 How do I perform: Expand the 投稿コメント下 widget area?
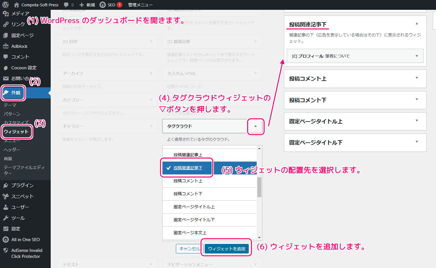pyautogui.click(x=417, y=99)
